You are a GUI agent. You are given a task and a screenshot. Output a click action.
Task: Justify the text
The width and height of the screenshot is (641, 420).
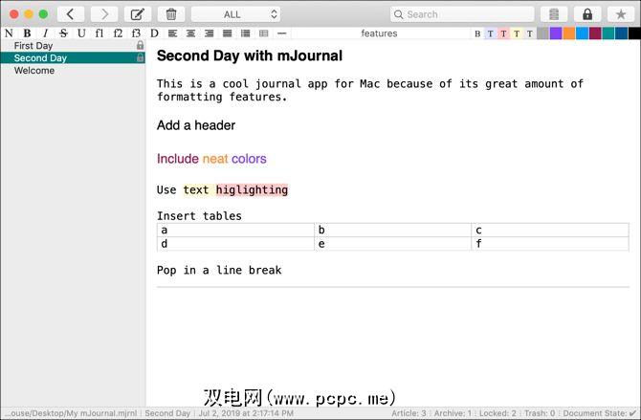pyautogui.click(x=227, y=33)
